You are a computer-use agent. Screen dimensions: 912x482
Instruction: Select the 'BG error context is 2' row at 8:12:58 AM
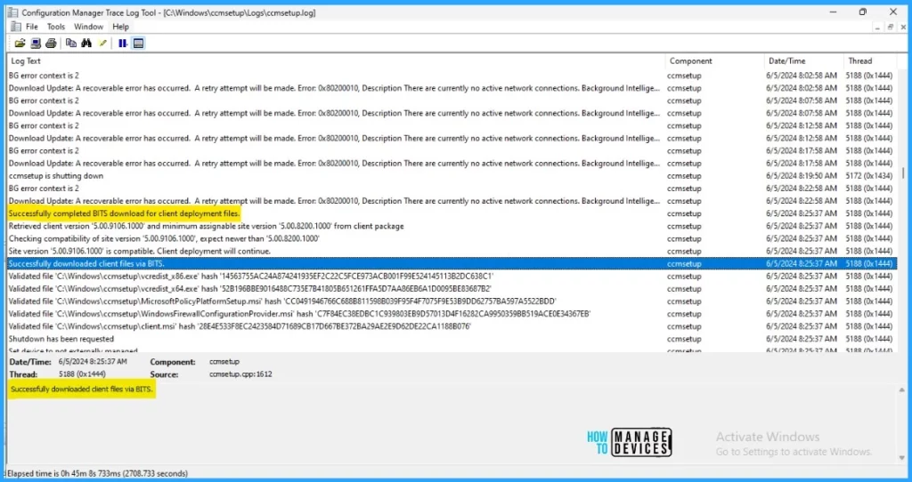[452, 125]
